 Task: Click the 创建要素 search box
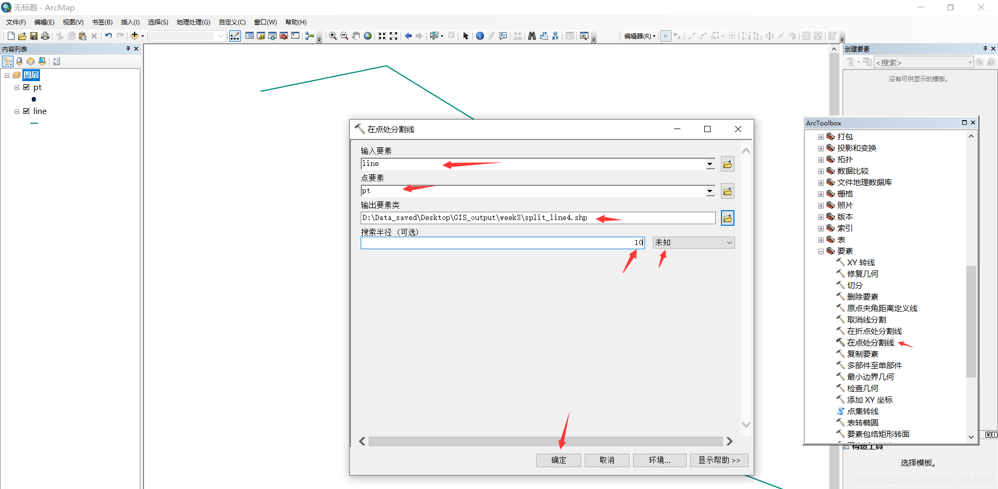click(924, 62)
